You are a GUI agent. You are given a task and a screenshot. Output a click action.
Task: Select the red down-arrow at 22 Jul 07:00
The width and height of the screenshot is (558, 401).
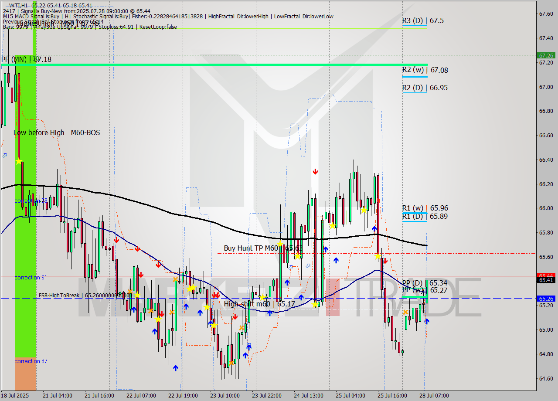(x=137, y=248)
